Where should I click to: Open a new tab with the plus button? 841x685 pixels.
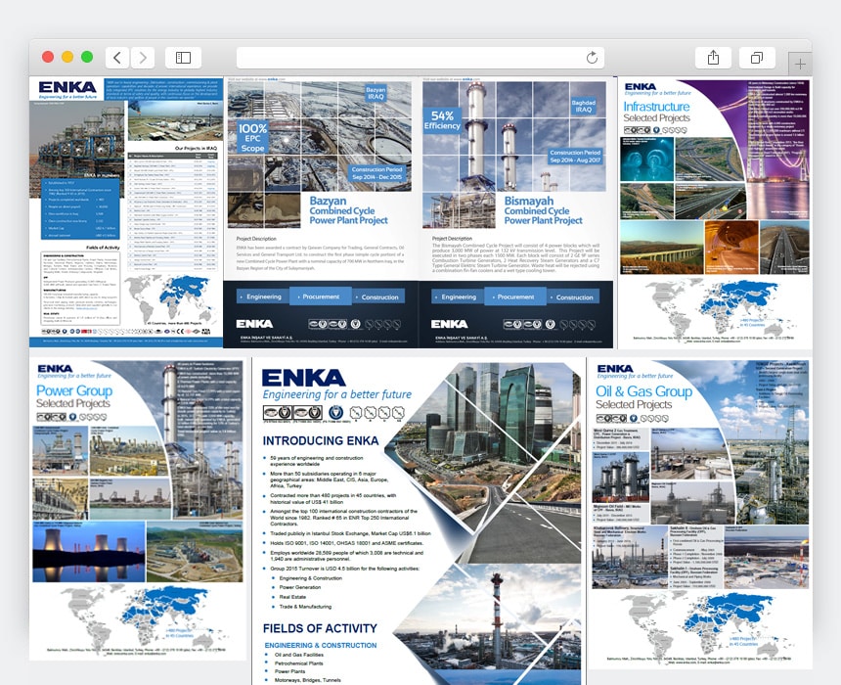pyautogui.click(x=799, y=64)
